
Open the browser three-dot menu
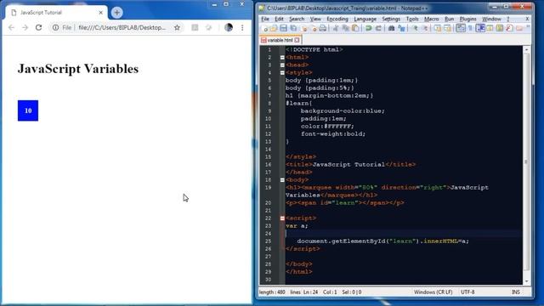(242, 27)
